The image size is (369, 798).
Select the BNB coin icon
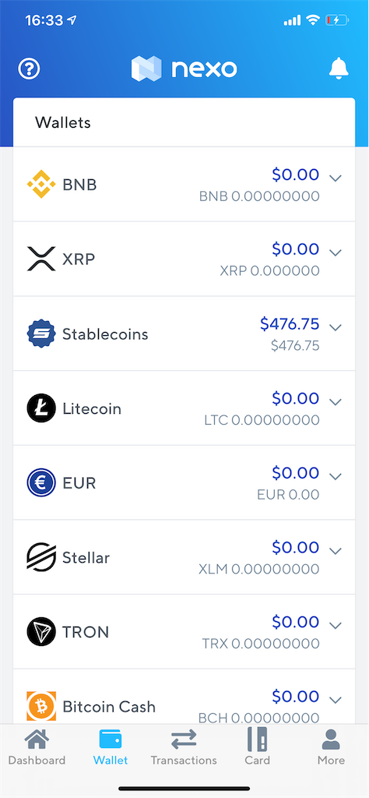point(41,184)
